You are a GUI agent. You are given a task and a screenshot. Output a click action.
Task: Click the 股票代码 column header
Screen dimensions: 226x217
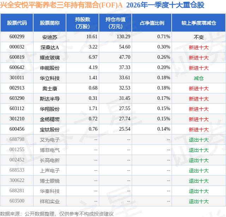pyautogui.click(x=17, y=23)
